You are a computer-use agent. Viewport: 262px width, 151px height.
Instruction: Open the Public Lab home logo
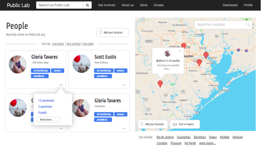(18, 5)
